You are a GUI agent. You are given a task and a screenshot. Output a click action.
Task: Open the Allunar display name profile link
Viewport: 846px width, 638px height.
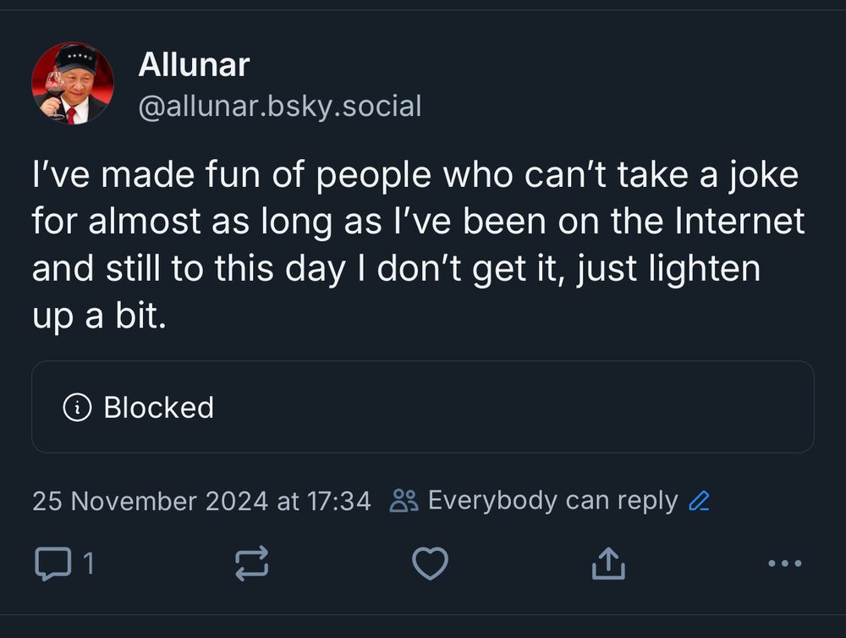[194, 65]
